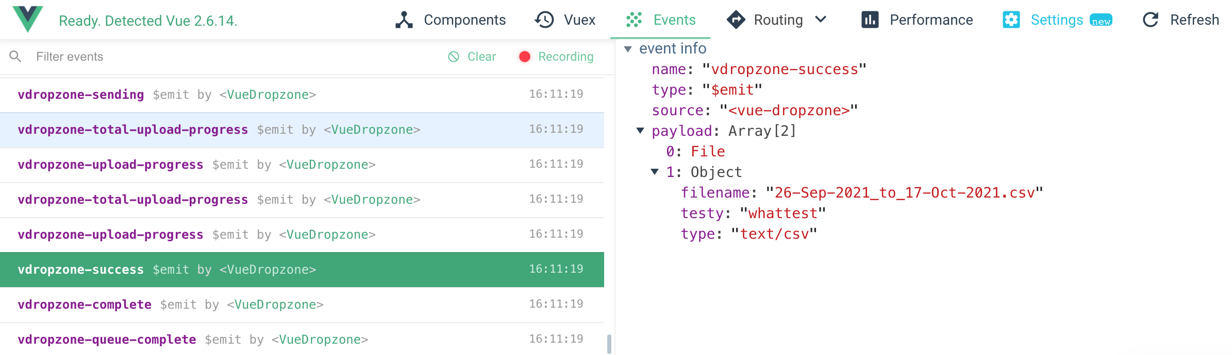Viewport: 1232px width, 355px height.
Task: Select the vdropzone-queue-complete event row
Action: (302, 340)
